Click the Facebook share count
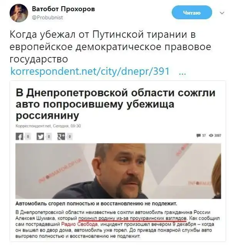Image resolution: width=233 pixels, height=245 pixels. tap(28, 137)
